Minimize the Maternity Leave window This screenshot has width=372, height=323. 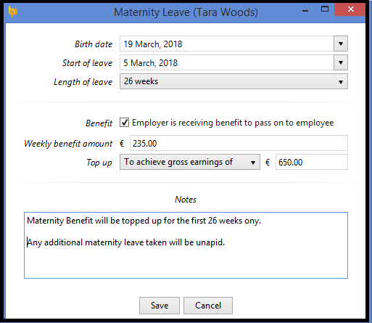pos(305,10)
